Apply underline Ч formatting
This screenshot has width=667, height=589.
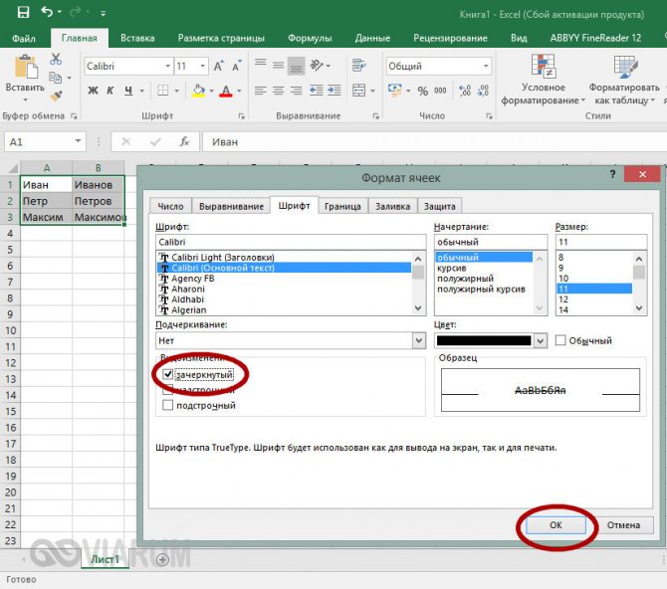[128, 91]
